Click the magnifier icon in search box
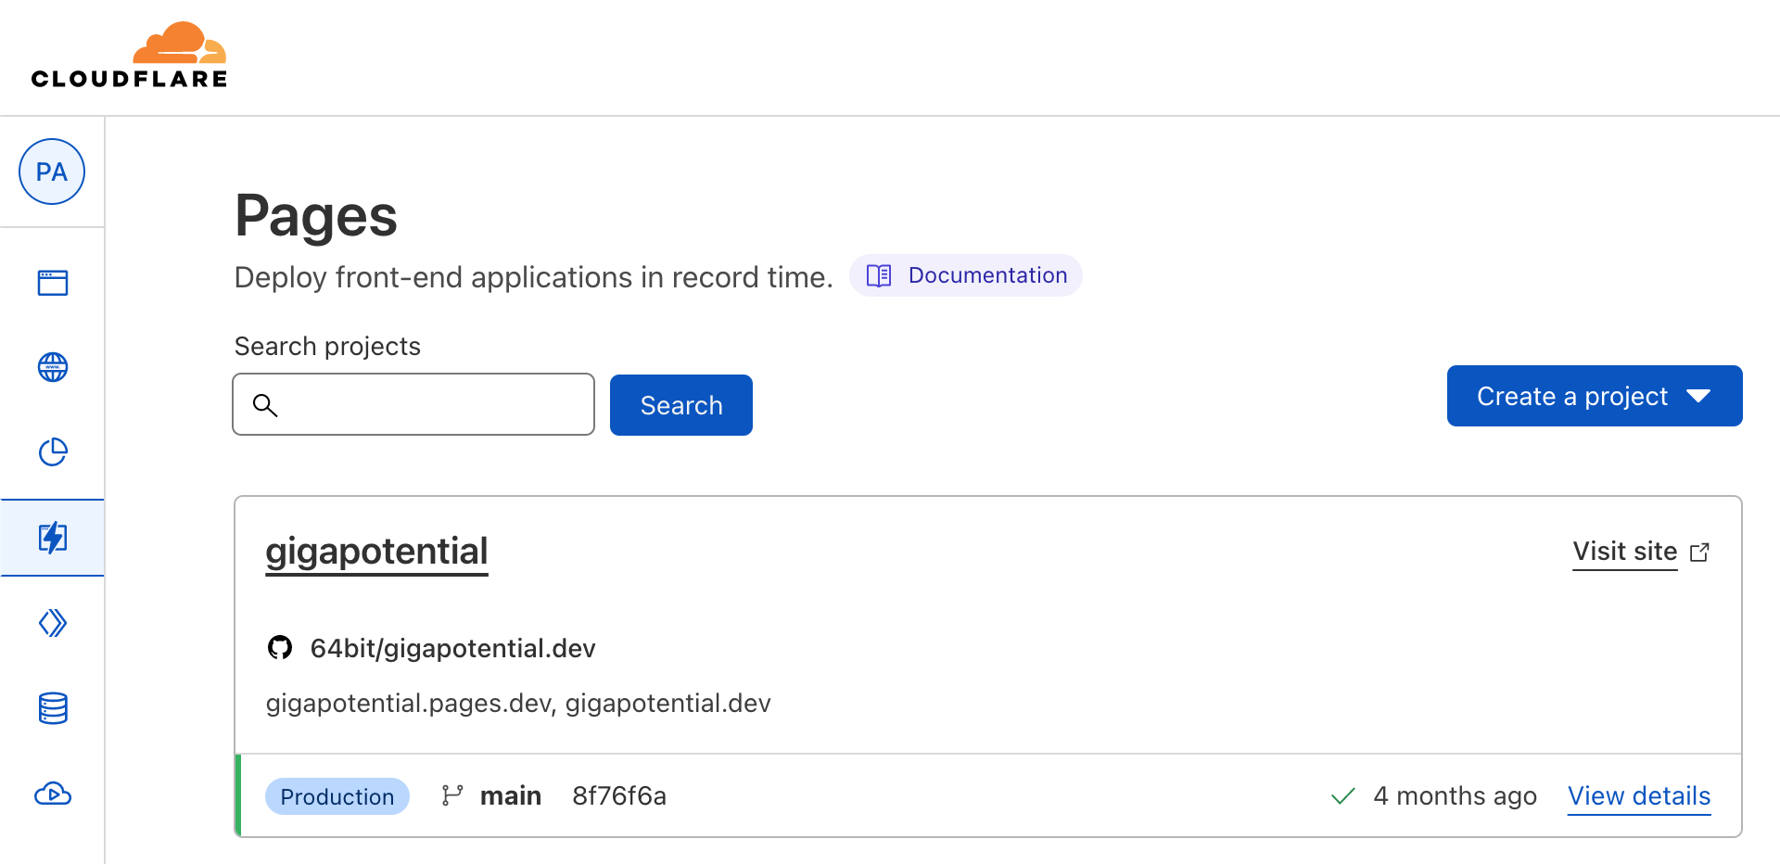 pyautogui.click(x=265, y=405)
